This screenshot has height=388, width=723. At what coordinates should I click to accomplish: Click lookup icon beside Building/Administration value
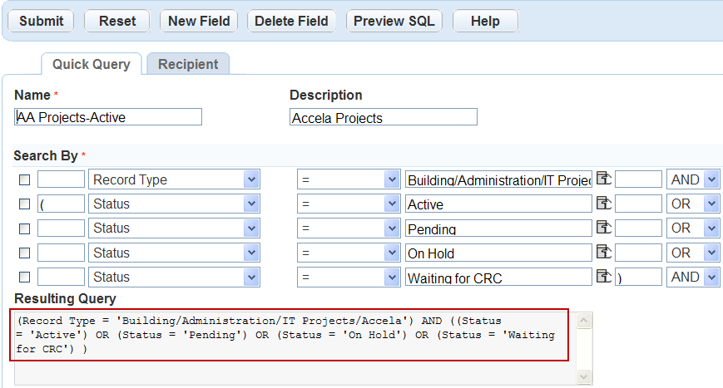pos(603,179)
